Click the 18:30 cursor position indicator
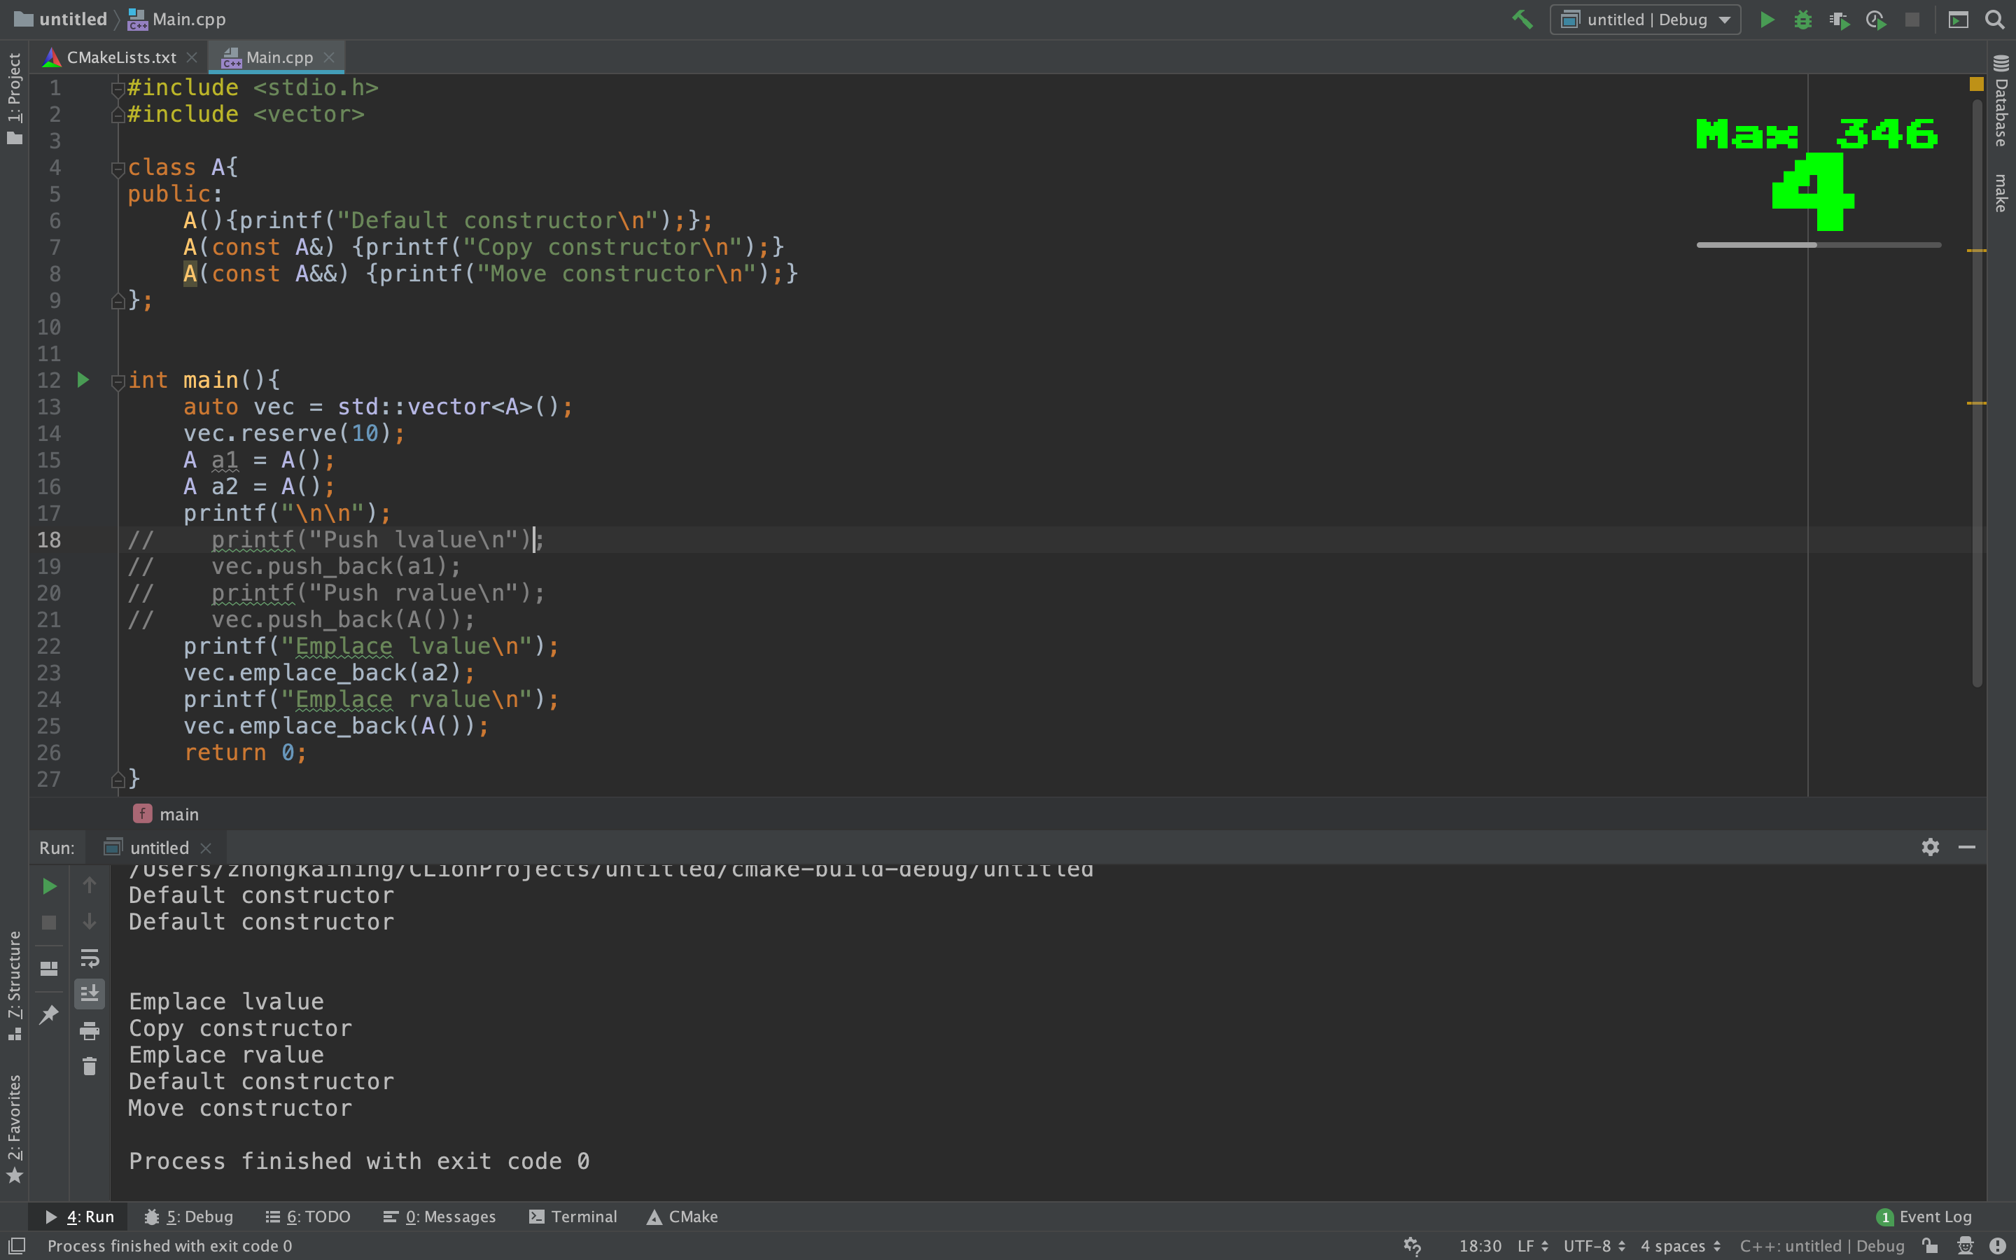Image resolution: width=2016 pixels, height=1260 pixels. [1480, 1246]
